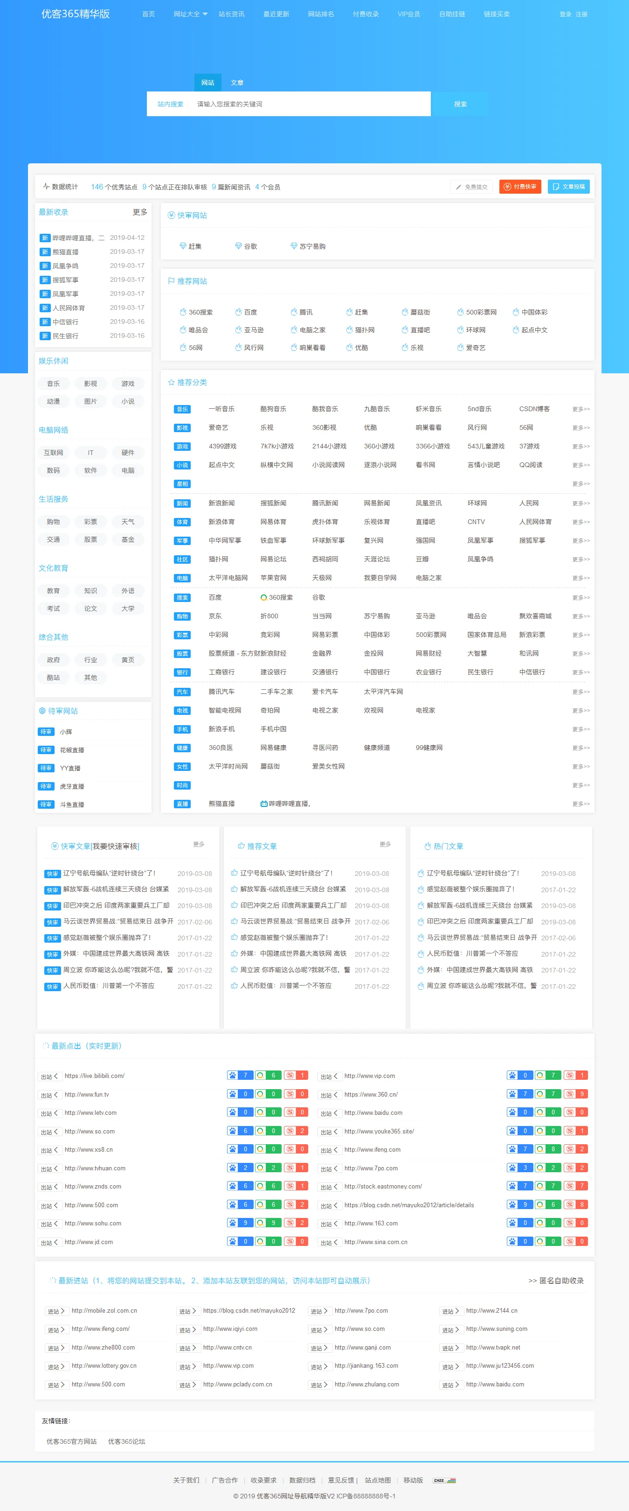Screen dimensions: 629x1511
Task: Click the 360 logo icon beside 360搜索 in 搜索 row
Action: pos(264,598)
